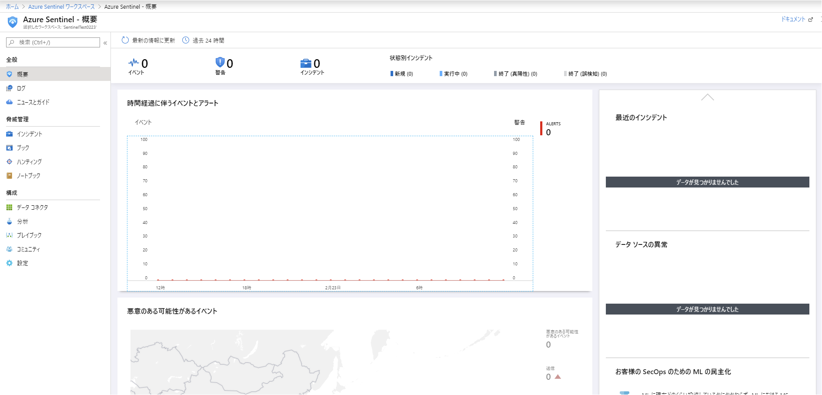
Task: Click the 終了 (誤検知) (0) legend swatch
Action: (565, 74)
